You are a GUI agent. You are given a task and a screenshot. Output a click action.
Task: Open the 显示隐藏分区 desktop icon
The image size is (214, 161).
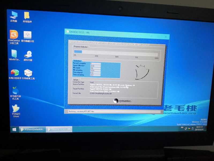click(28, 37)
